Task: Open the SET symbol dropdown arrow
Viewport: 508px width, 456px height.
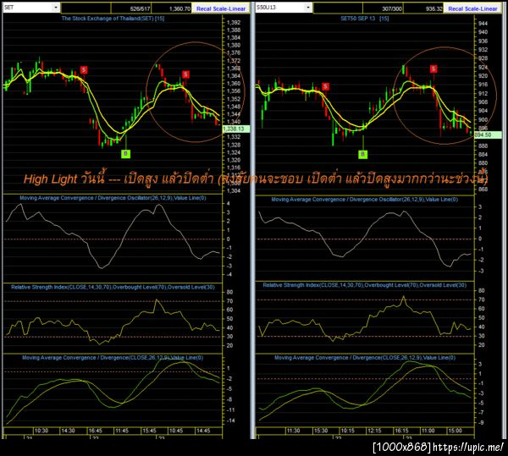Action: coord(56,7)
